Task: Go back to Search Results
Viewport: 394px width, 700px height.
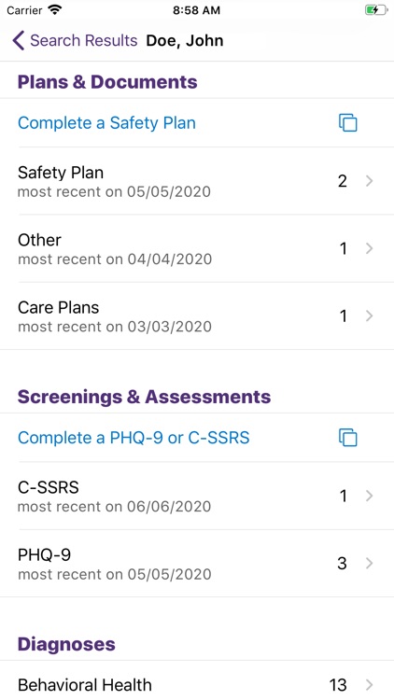Action: [x=75, y=41]
